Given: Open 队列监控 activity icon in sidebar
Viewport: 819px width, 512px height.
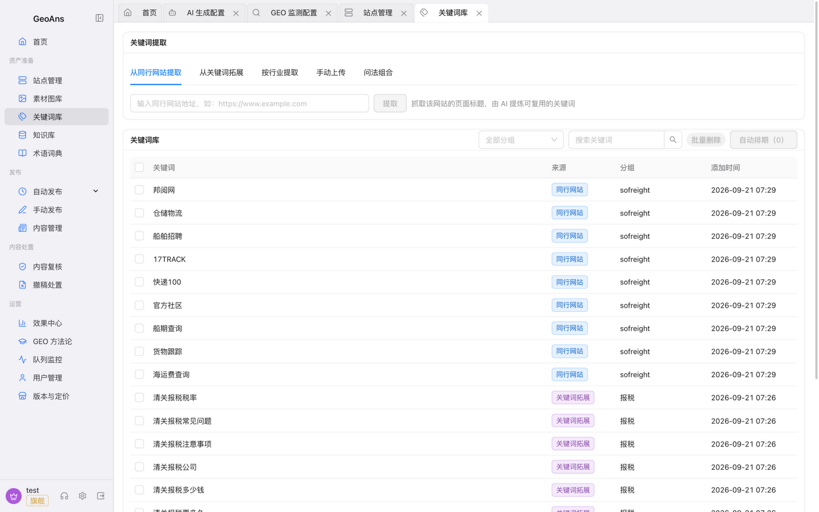Looking at the screenshot, I should pos(22,360).
